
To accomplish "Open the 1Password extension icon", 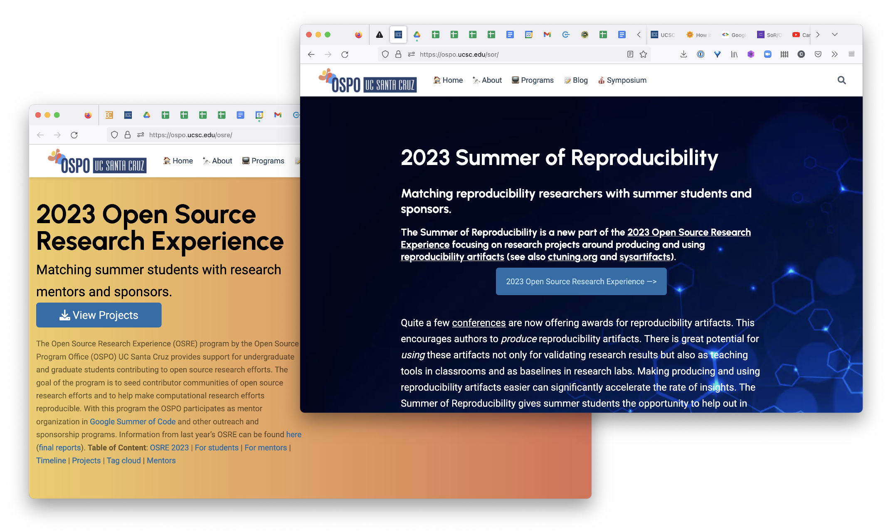I will coord(701,54).
